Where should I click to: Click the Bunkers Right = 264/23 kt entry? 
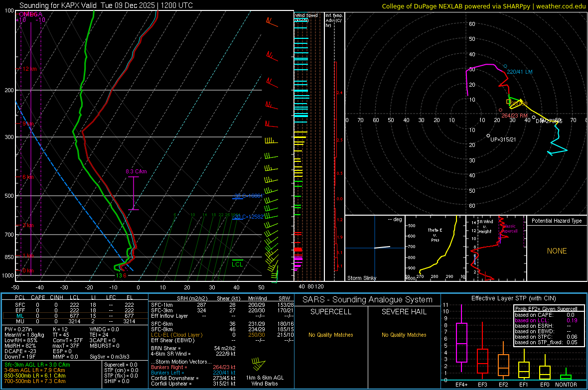193,367
